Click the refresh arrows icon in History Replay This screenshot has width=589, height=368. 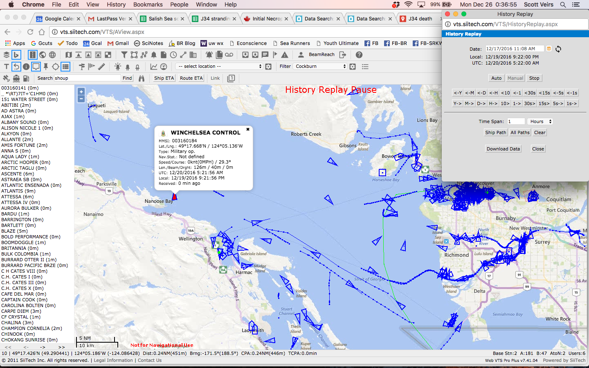[558, 49]
